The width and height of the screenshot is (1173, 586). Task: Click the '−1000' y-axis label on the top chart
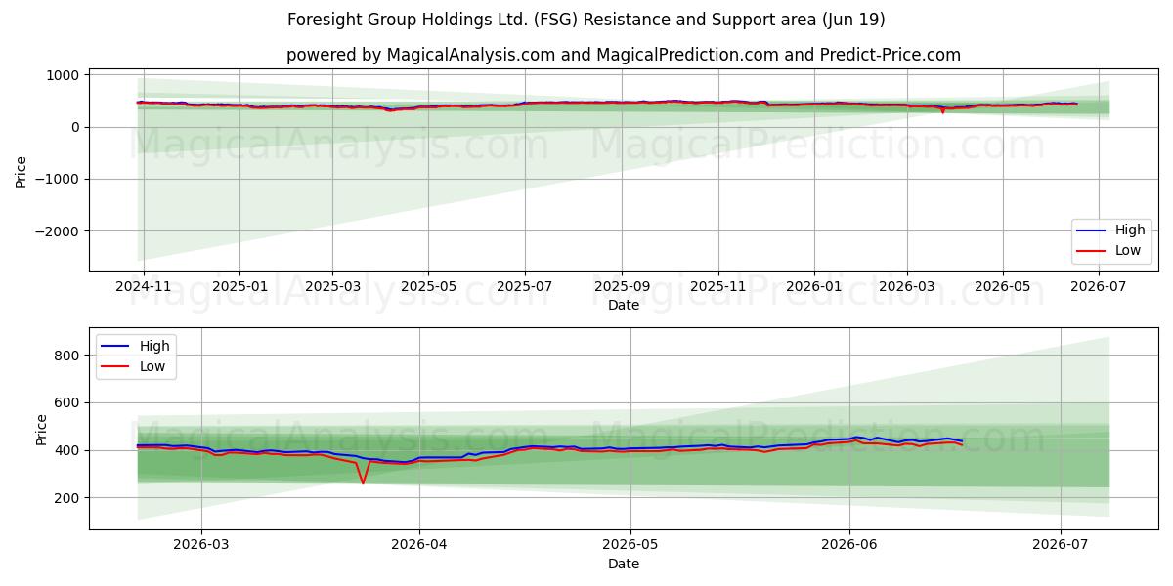[x=60, y=180]
